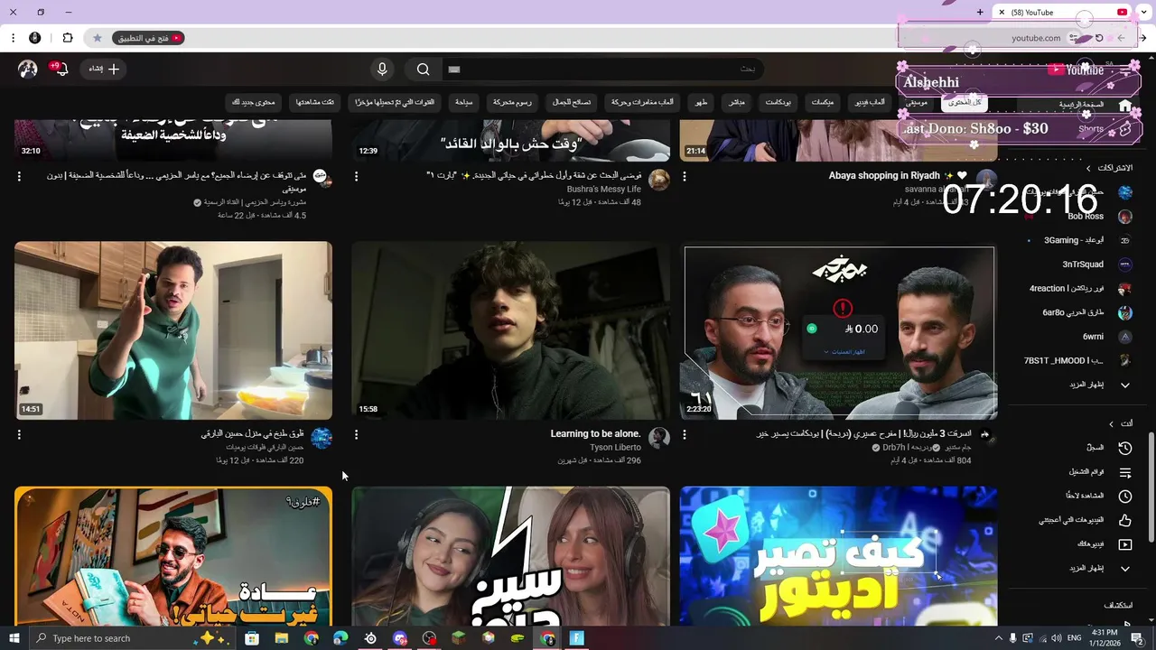Viewport: 1156px width, 650px height.
Task: Select the ألعاب فيديو category chip
Action: coord(871,103)
